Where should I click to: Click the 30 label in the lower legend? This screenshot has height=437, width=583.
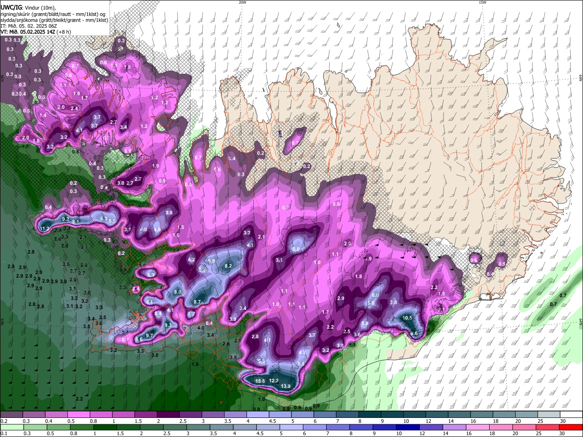[x=562, y=433]
